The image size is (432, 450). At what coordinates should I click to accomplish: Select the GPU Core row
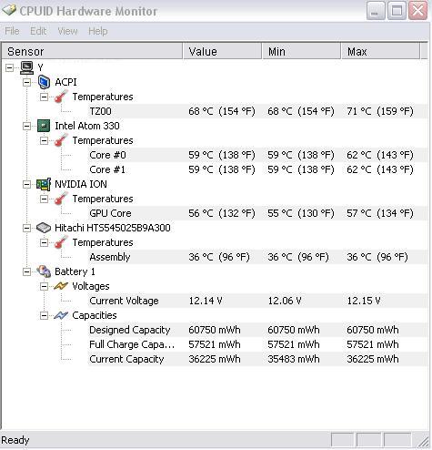(x=257, y=213)
